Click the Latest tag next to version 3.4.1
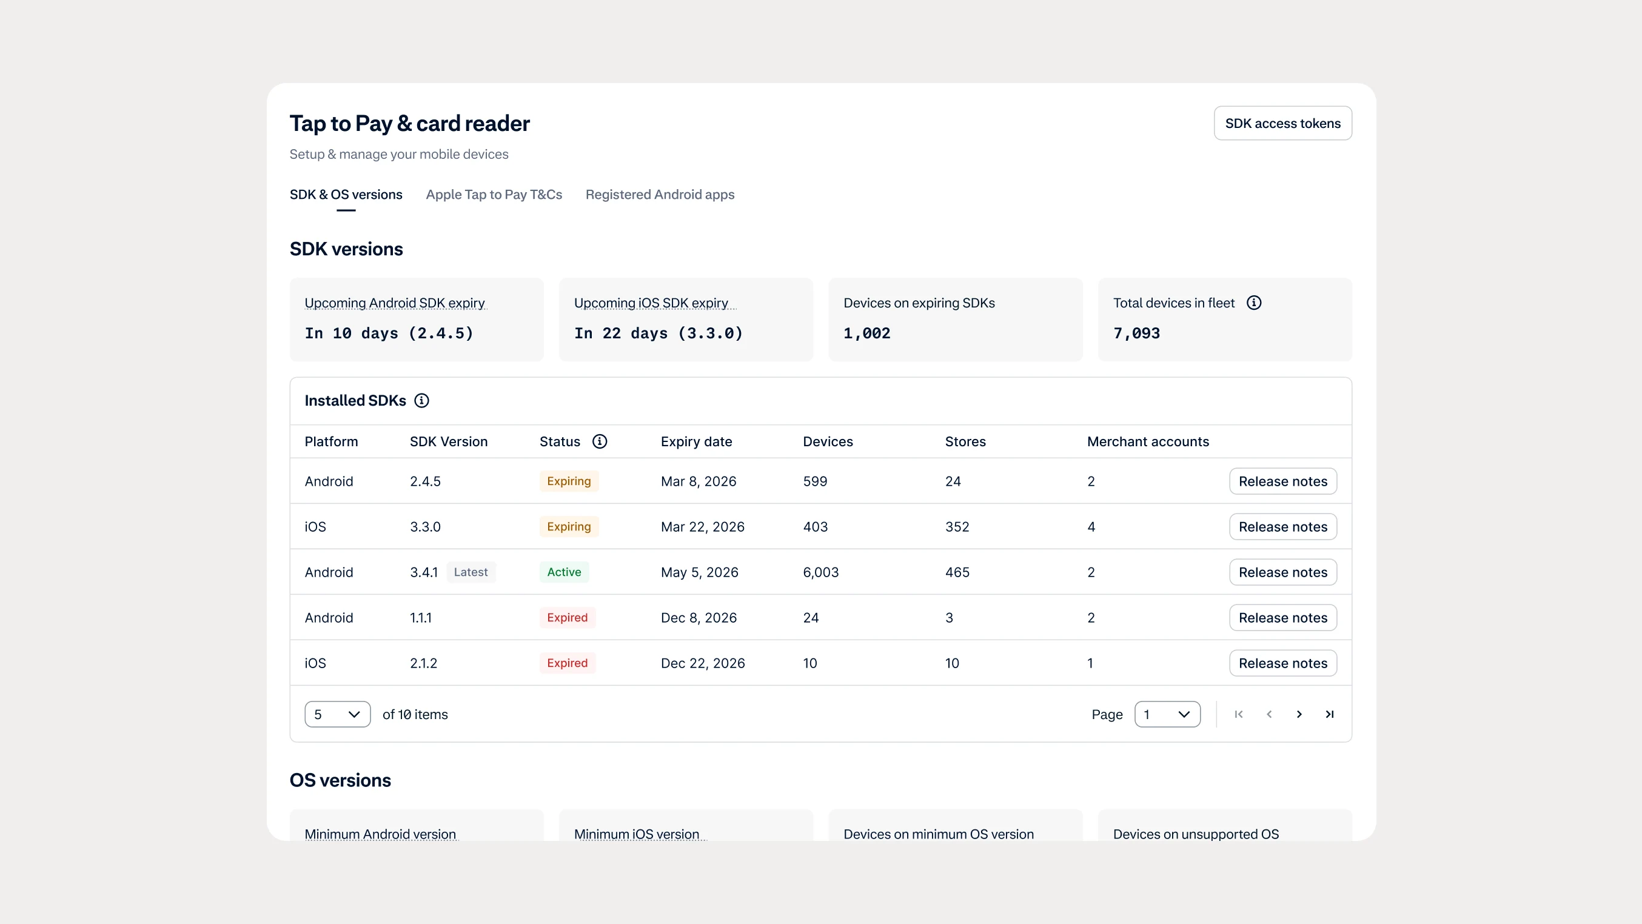Image resolution: width=1642 pixels, height=924 pixels. coord(471,572)
